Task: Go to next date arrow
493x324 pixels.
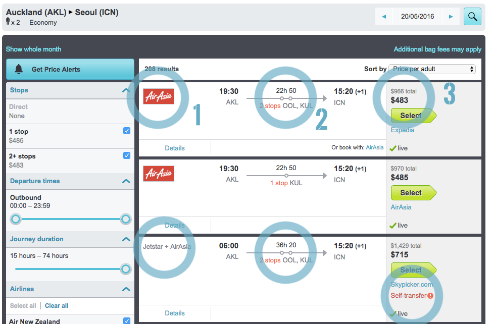Action: point(451,16)
